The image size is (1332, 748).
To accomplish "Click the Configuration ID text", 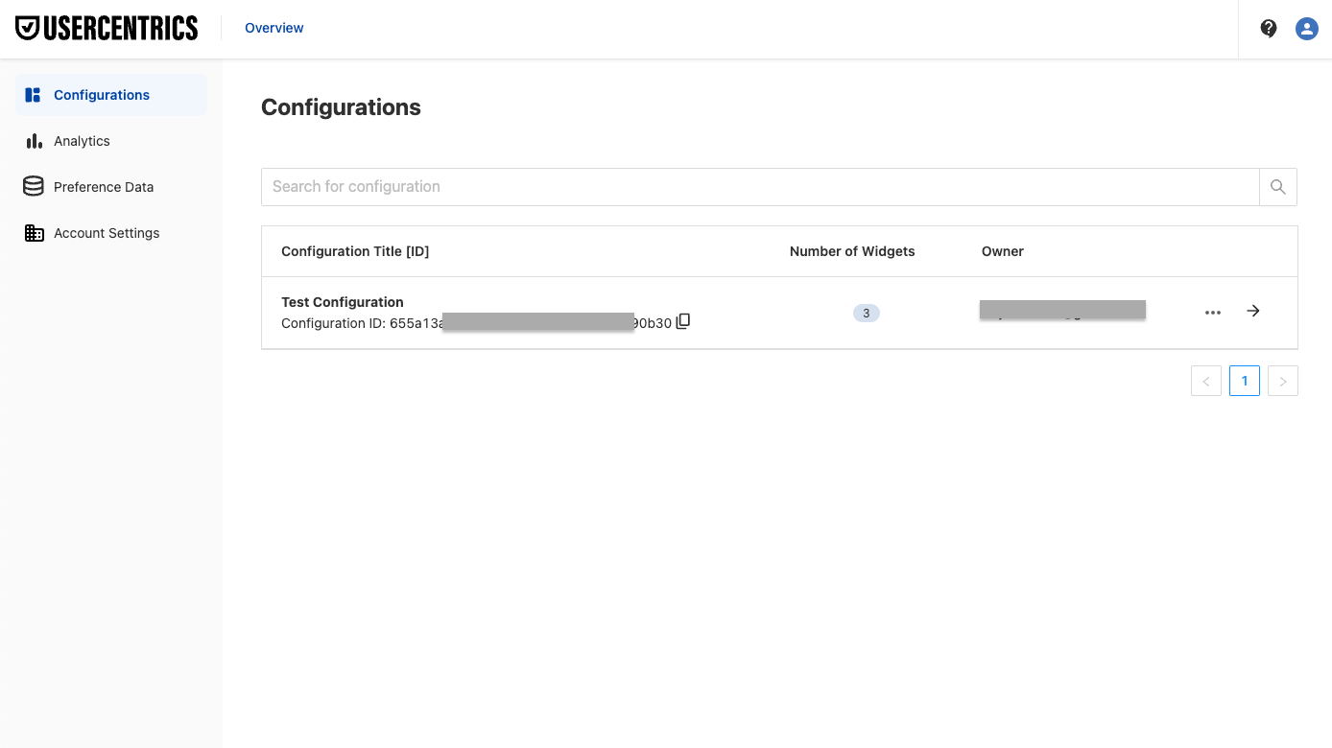I will click(477, 323).
